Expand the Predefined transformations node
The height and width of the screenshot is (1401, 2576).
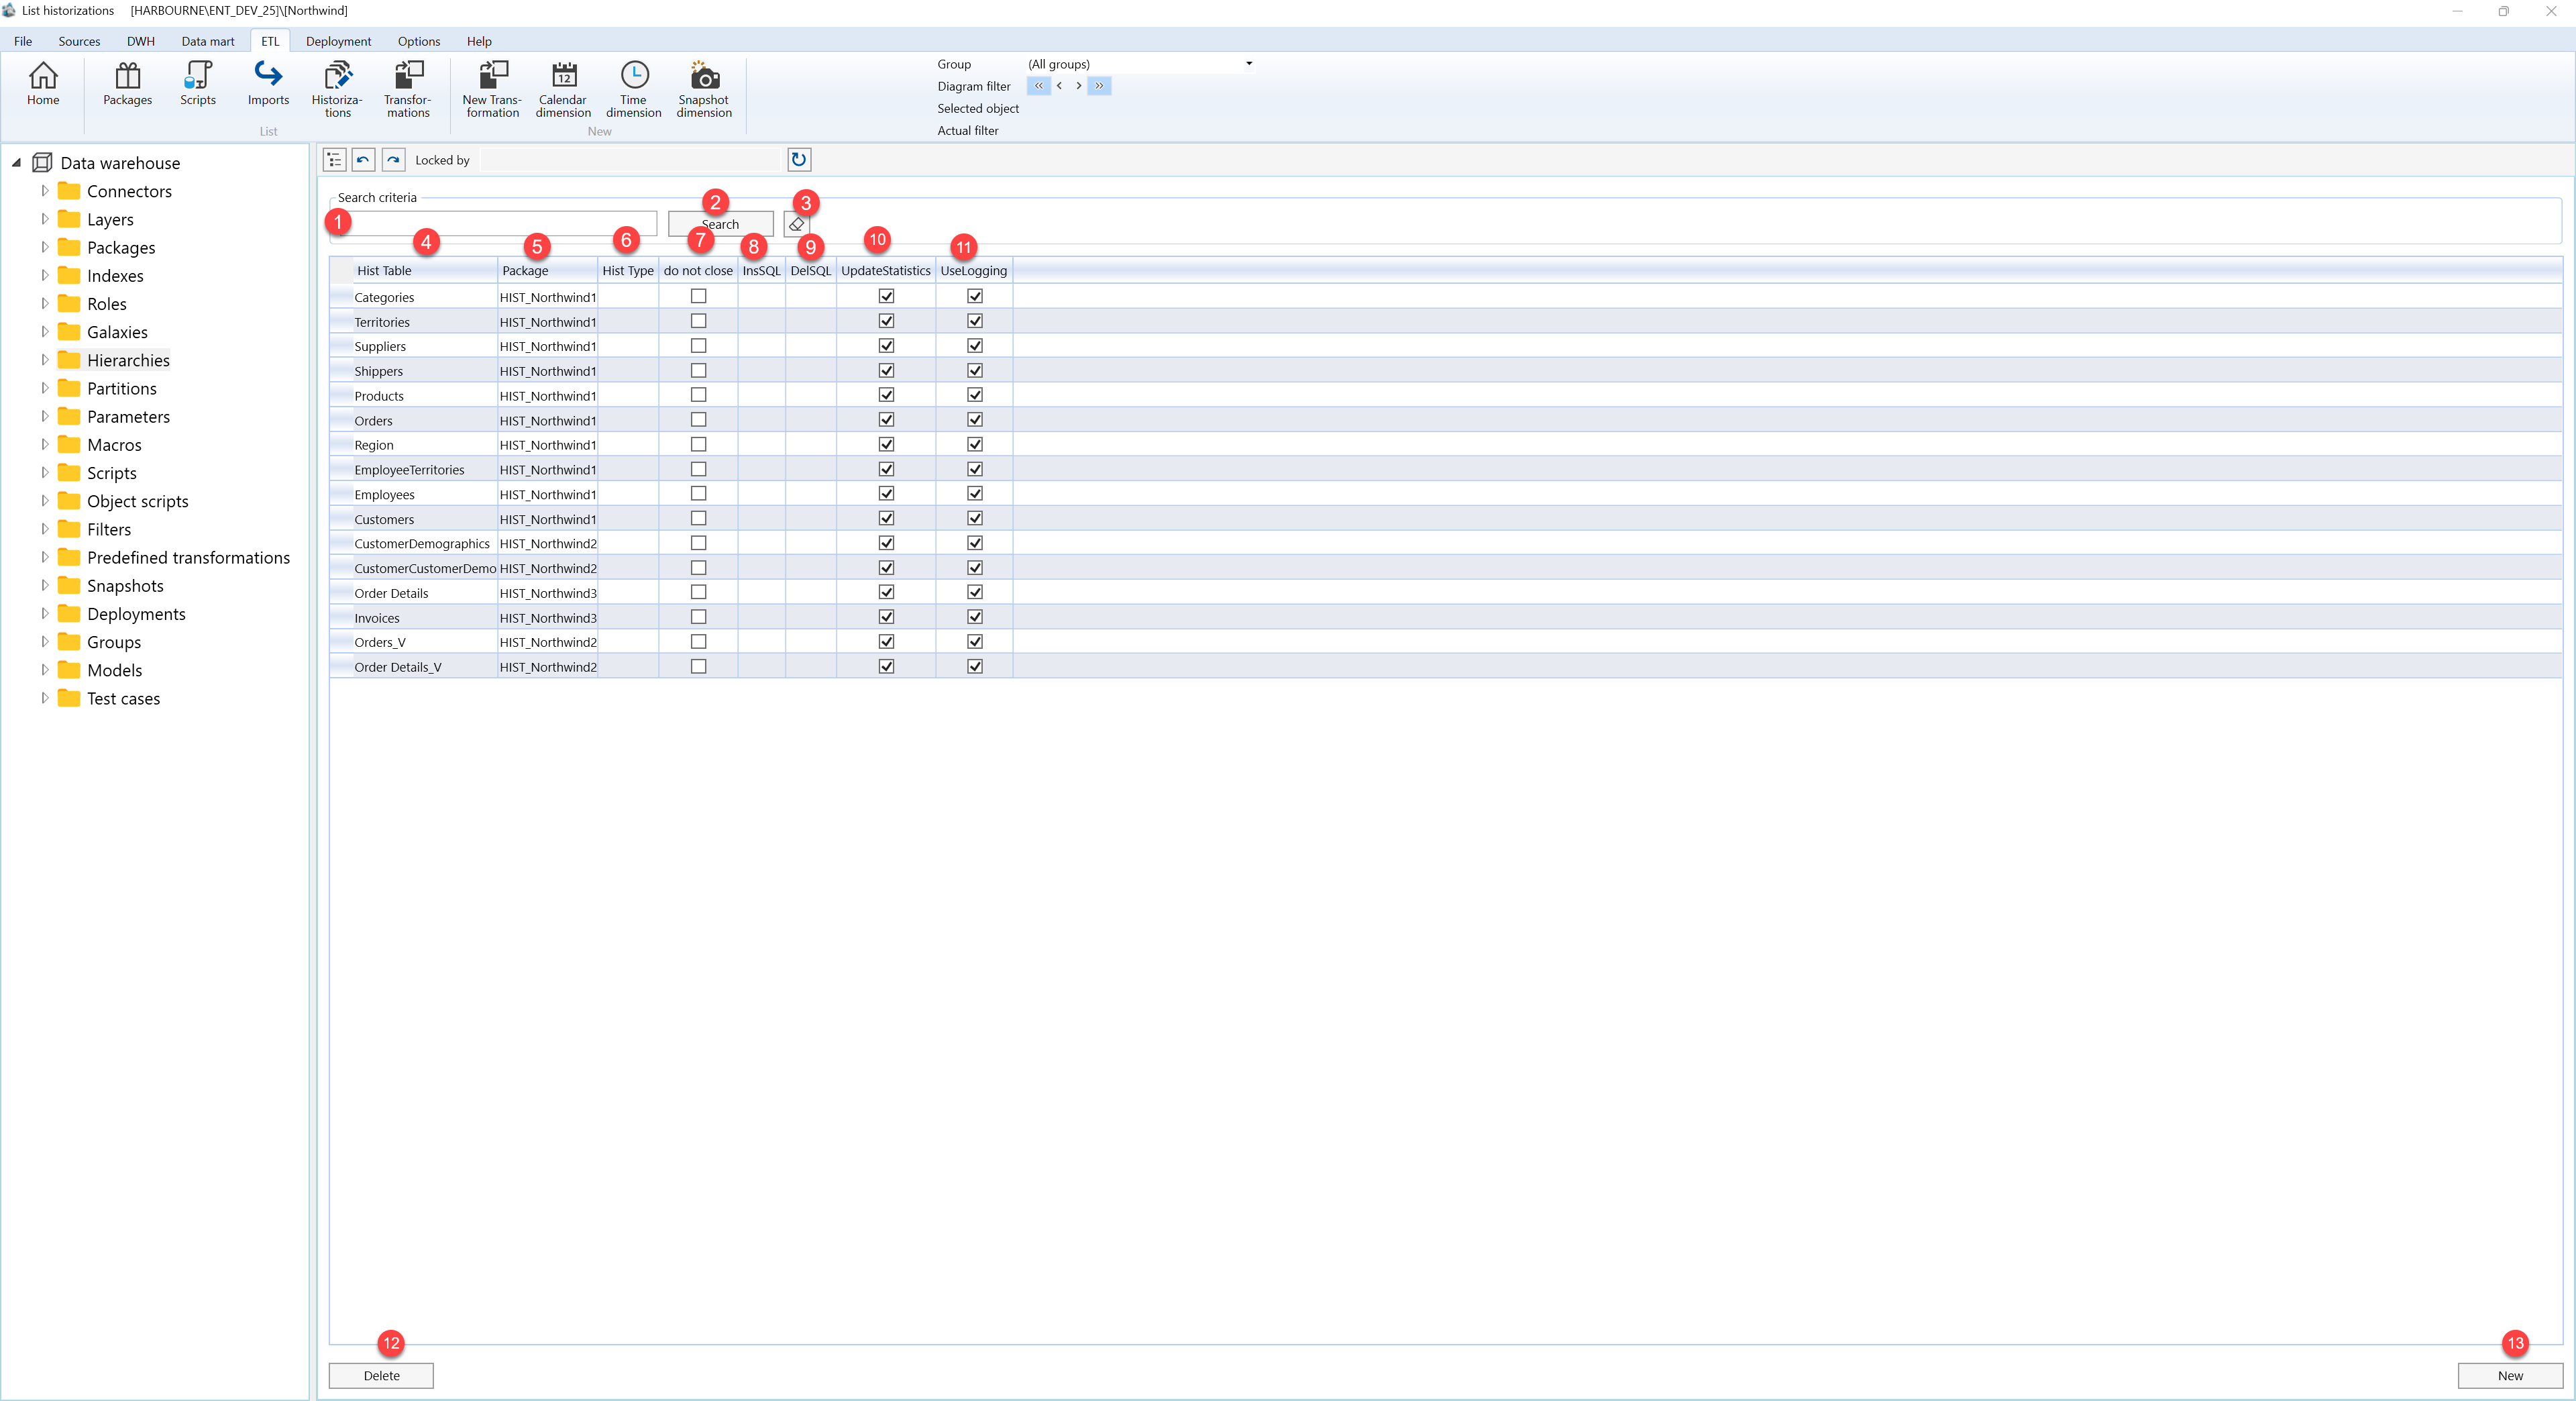coord(44,557)
